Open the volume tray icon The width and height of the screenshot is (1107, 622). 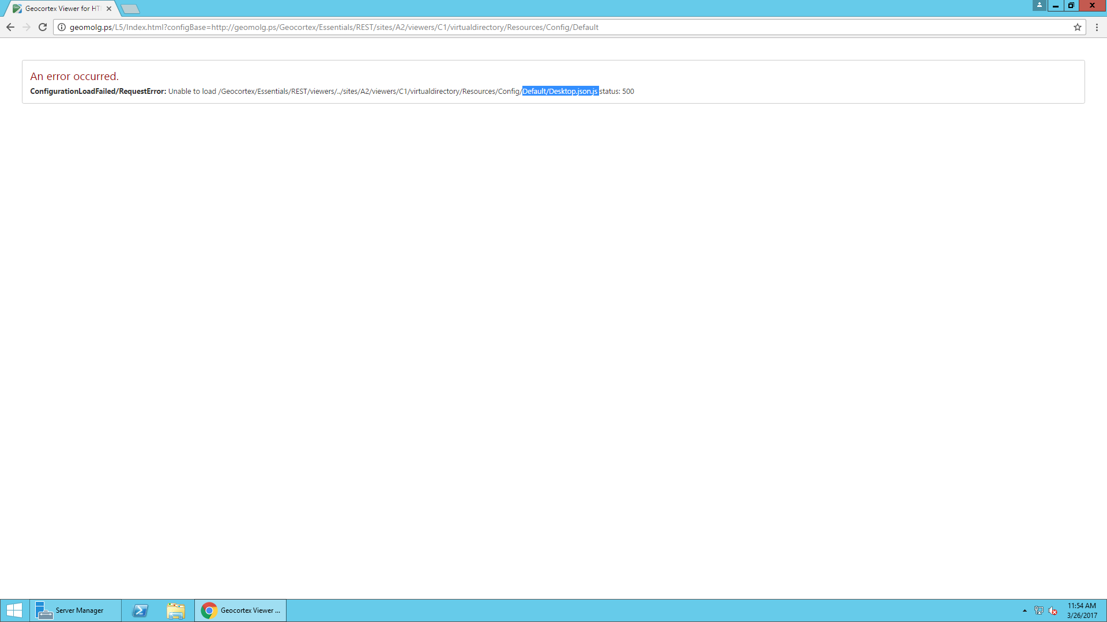(x=1053, y=610)
